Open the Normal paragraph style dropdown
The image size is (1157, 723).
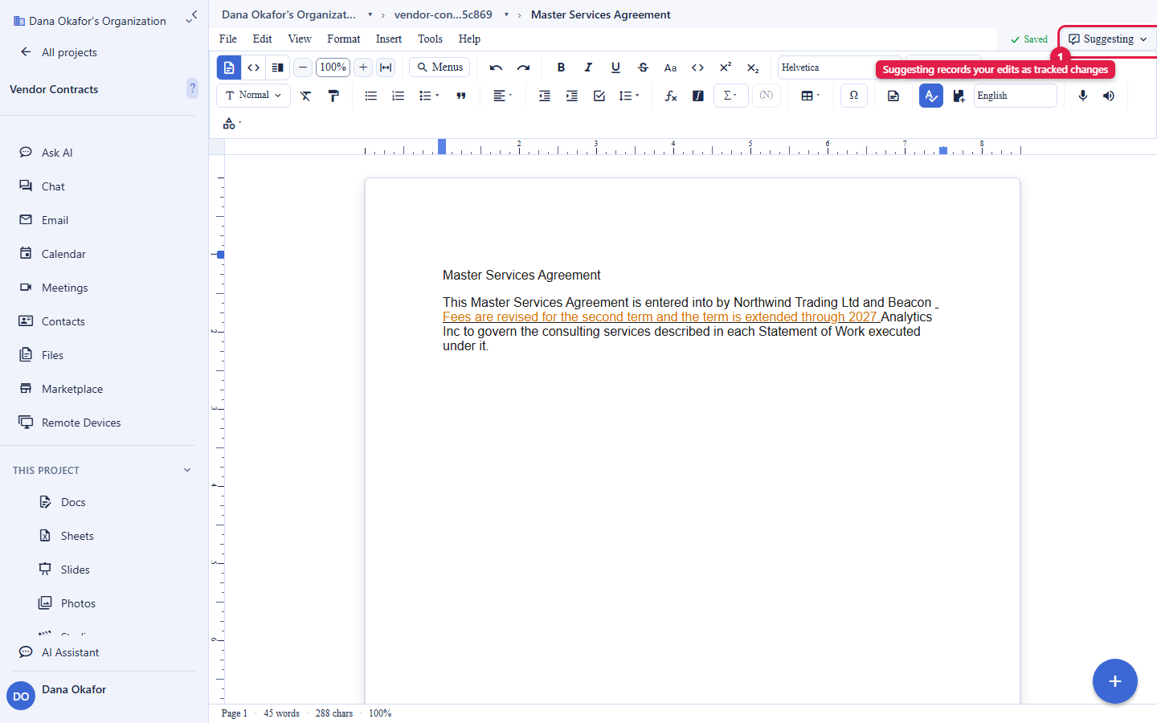[254, 96]
